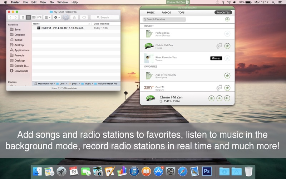286x179 pixels.
Task: Open the Trash in the Dock
Action: (248, 171)
